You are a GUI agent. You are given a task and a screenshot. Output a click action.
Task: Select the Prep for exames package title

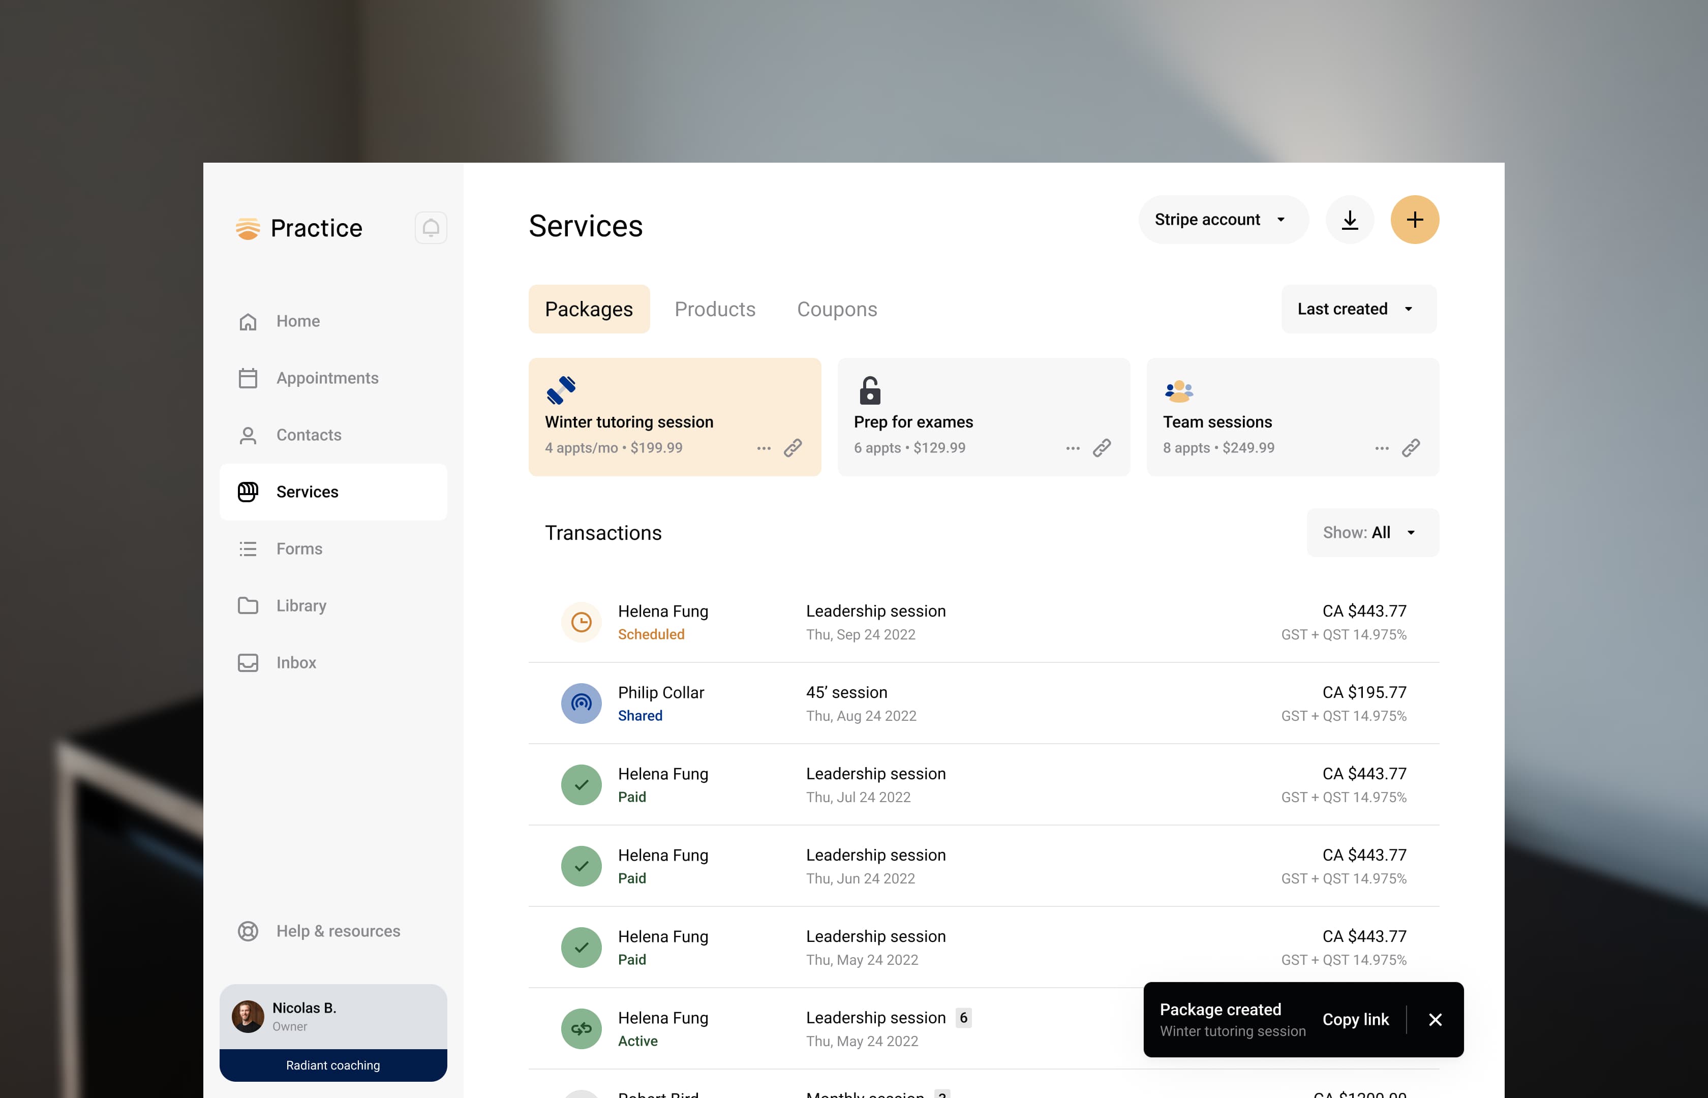[x=913, y=422]
